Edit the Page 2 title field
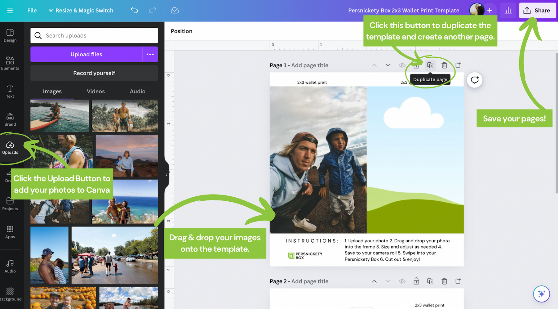 pos(310,281)
